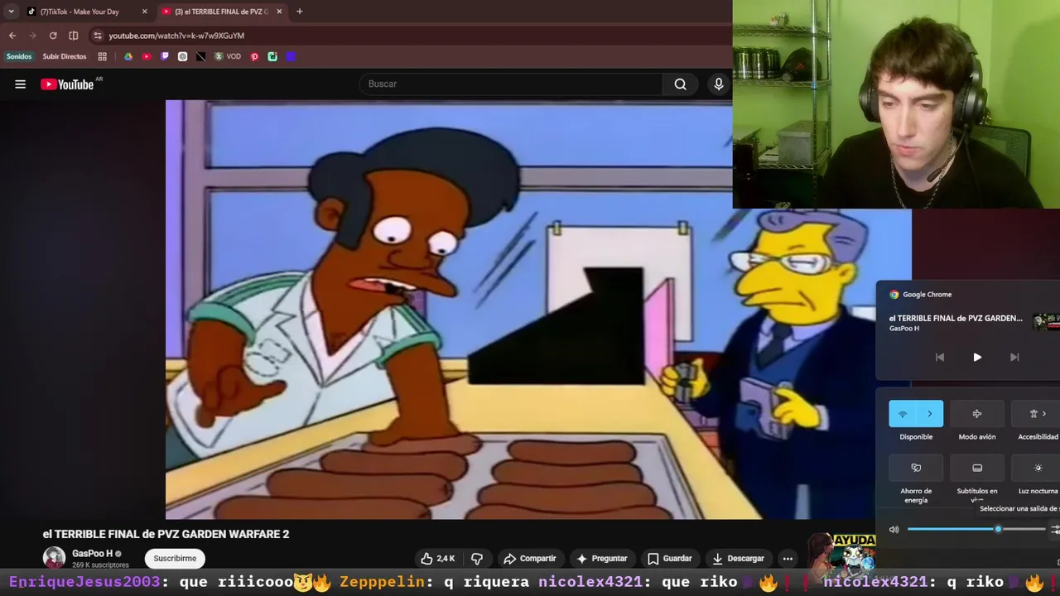Play media from the Chrome media flyout
This screenshot has width=1060, height=596.
(x=977, y=357)
